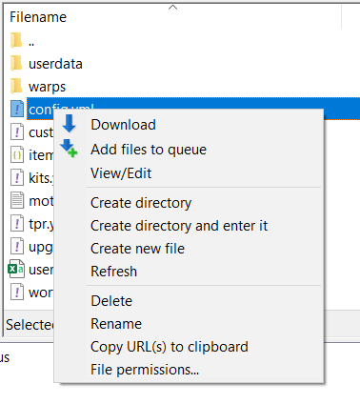
Task: Click the Add to queue plus-arrow icon
Action: coord(69,149)
